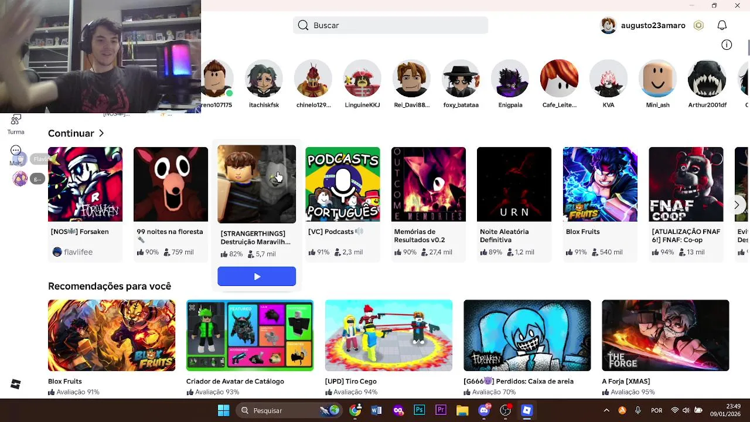Open the POR language indicator in the tray
This screenshot has height=422, width=750.
pos(657,410)
